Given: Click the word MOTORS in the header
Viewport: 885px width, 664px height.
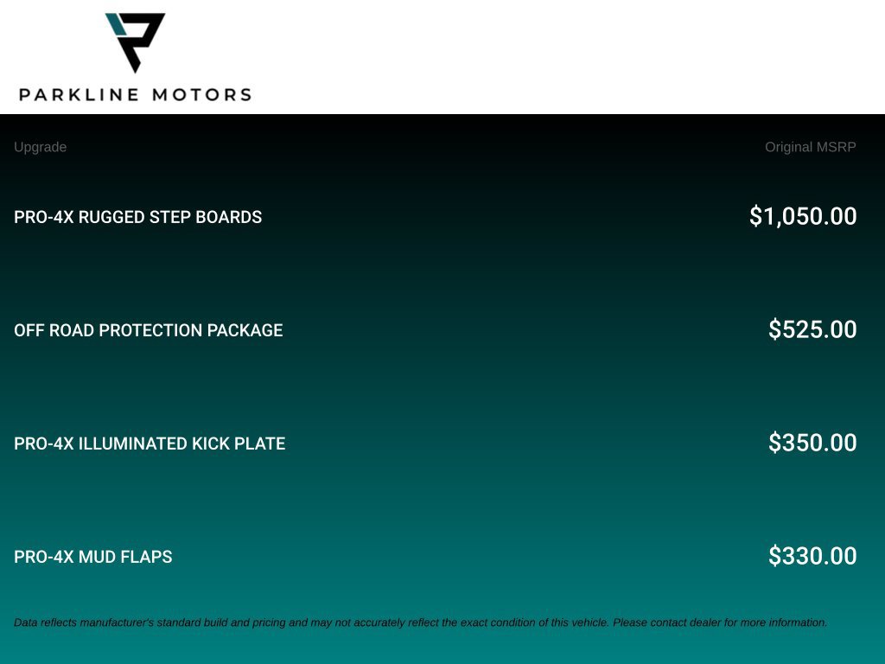Looking at the screenshot, I should (202, 94).
